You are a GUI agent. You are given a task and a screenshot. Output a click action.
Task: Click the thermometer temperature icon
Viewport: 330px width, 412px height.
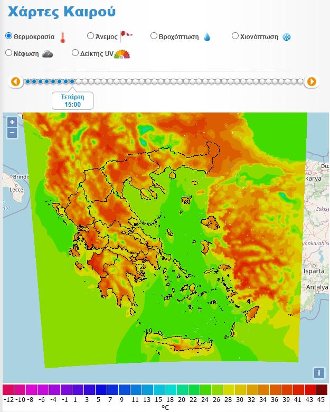(63, 37)
